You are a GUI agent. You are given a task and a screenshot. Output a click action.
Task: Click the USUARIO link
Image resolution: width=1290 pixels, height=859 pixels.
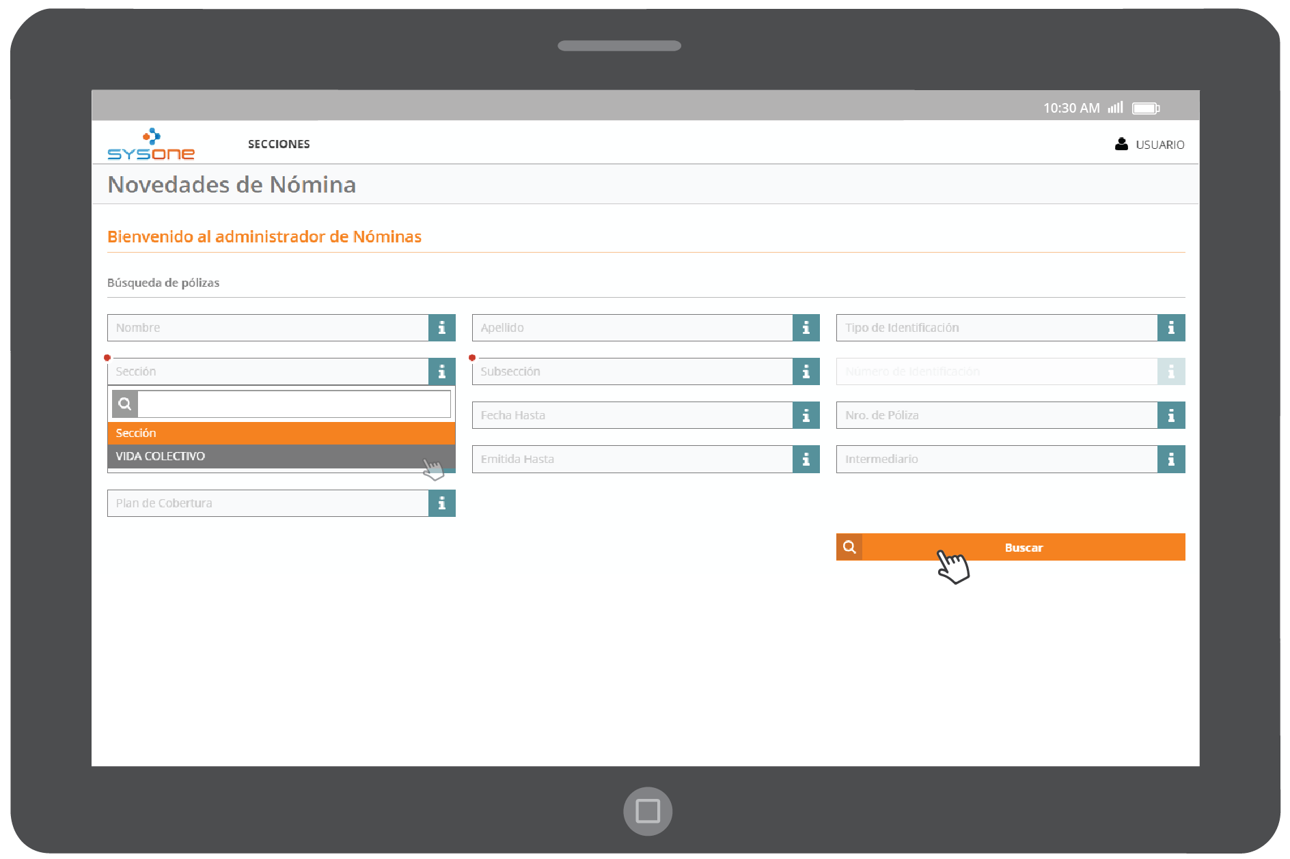1159,145
